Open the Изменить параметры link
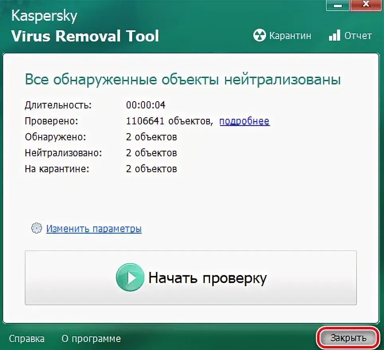 click(94, 229)
